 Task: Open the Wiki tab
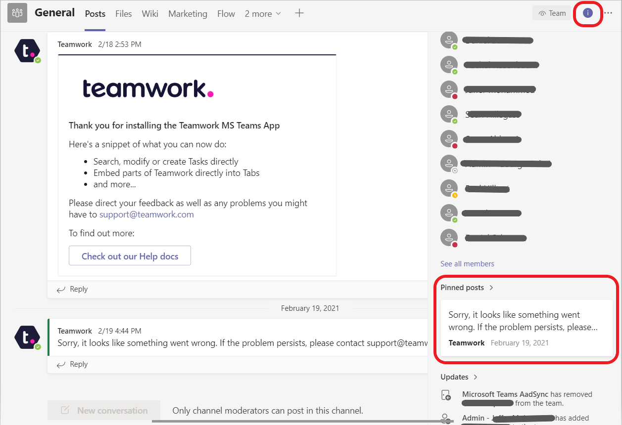click(x=150, y=14)
